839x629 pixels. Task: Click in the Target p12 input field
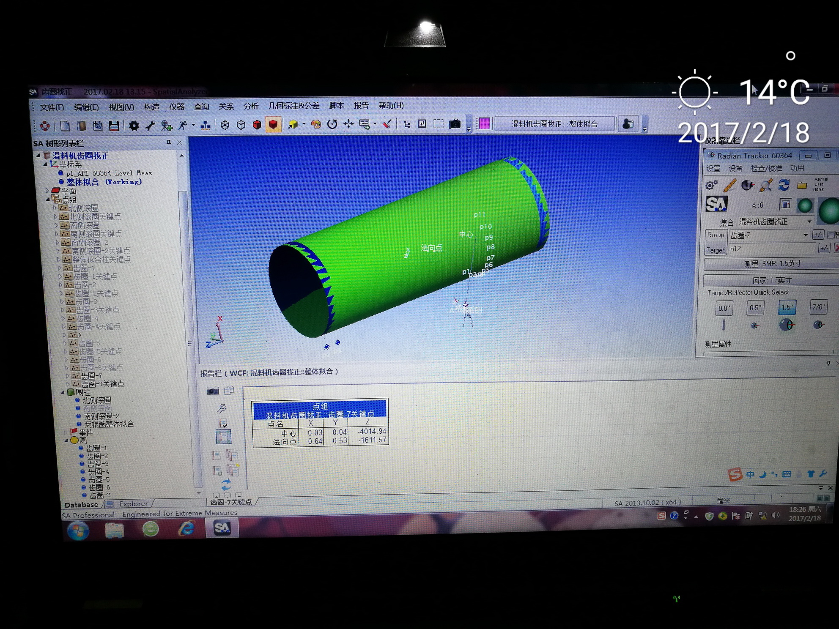click(771, 249)
